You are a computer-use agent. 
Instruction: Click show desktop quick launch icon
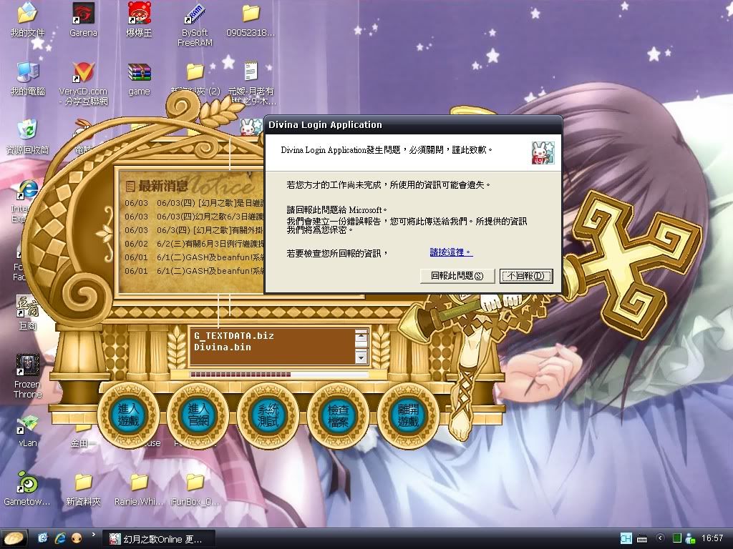42,539
